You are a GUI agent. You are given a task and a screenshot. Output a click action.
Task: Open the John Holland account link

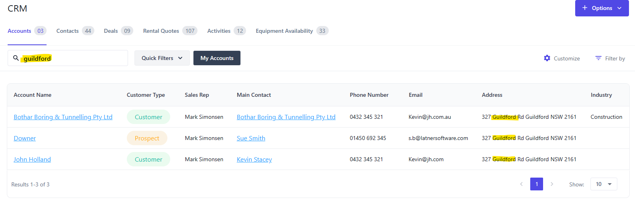(x=32, y=159)
